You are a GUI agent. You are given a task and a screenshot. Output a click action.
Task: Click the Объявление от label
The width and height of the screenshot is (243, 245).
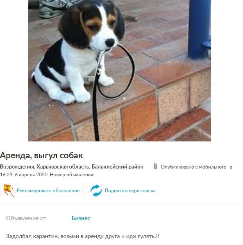click(26, 218)
